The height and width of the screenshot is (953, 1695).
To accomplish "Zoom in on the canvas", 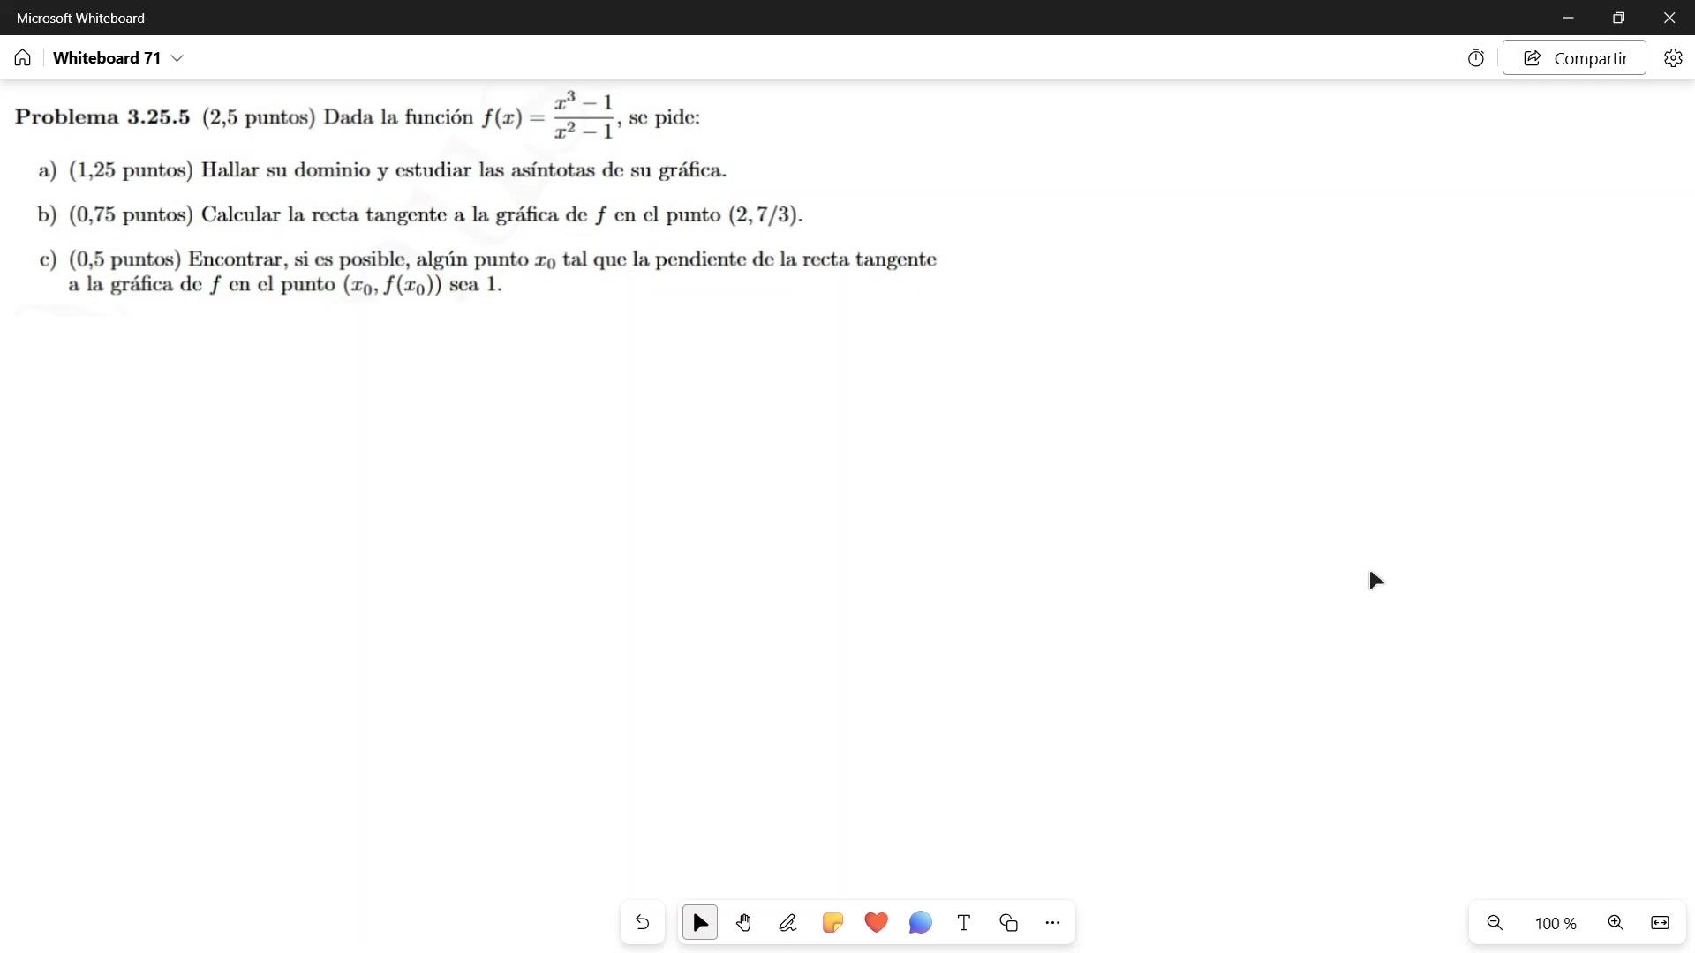I will 1616,923.
